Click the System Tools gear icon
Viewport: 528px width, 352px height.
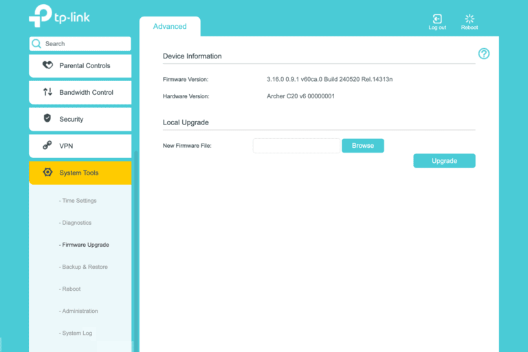pos(47,173)
